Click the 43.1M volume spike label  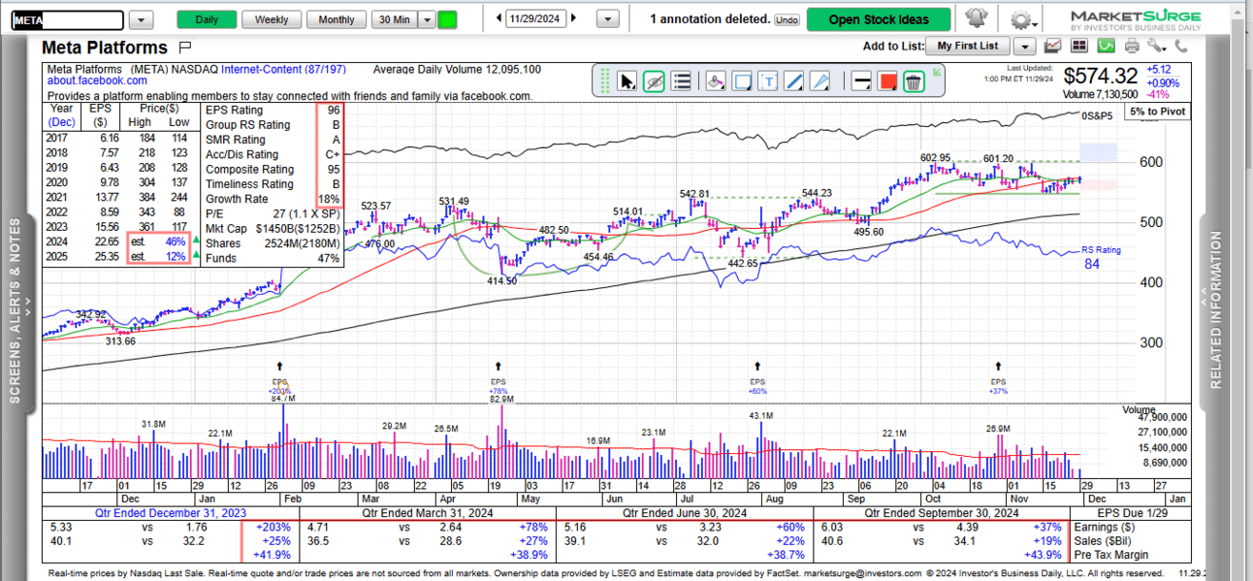[760, 416]
